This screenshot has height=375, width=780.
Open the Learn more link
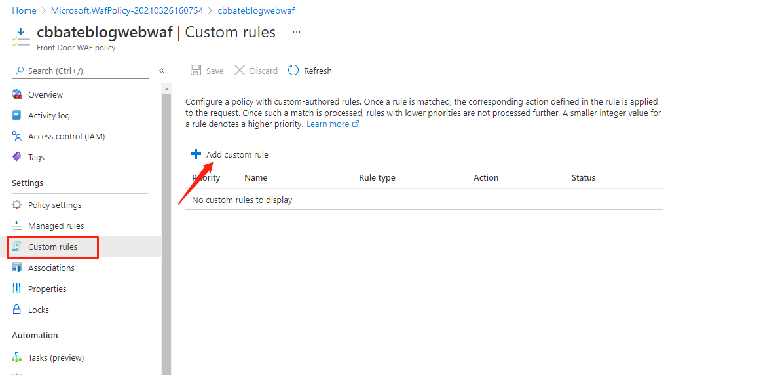[x=332, y=124]
